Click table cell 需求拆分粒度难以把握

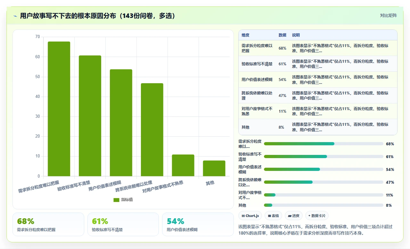tap(257, 48)
